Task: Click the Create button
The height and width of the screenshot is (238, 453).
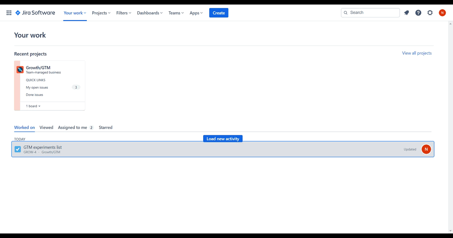Action: [x=219, y=13]
